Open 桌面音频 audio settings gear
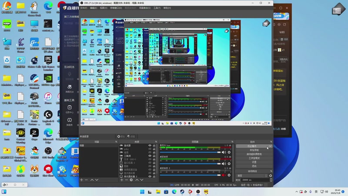The height and width of the screenshot is (196, 348). [x=229, y=164]
